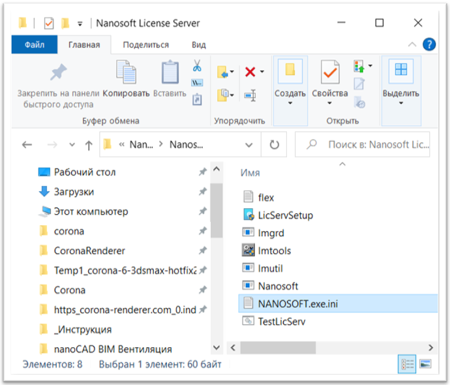Click the Edit pencil icon in Открыть group

[x=359, y=84]
